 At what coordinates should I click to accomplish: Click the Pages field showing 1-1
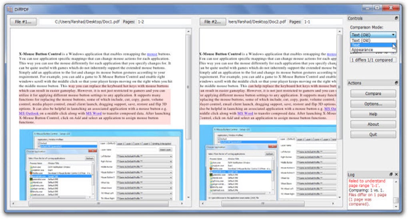tap(323, 22)
